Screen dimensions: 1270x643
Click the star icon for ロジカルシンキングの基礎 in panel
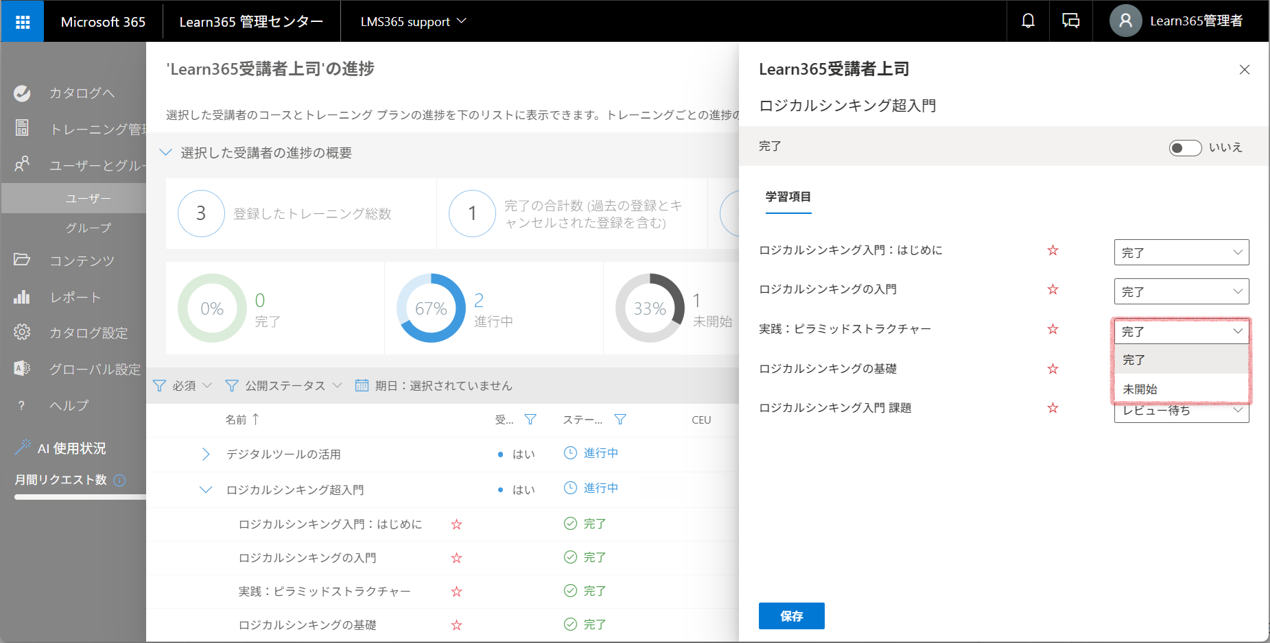click(x=1053, y=369)
